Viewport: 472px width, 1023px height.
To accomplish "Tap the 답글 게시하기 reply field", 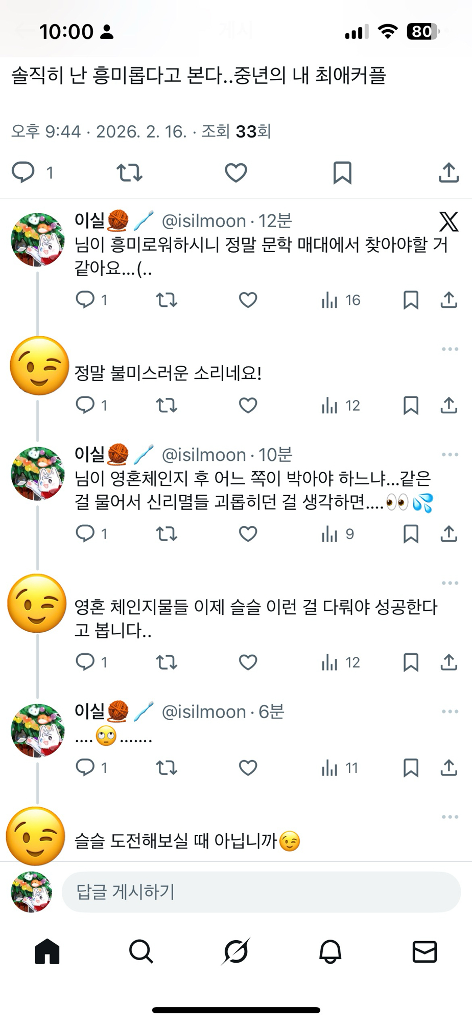I will 261,892.
